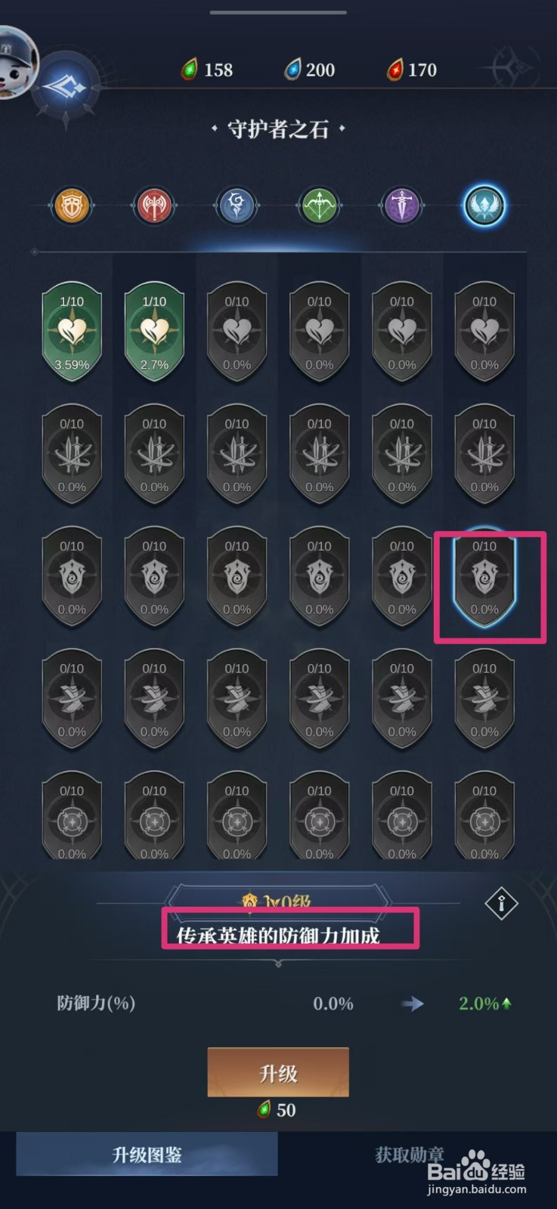Screen dimensions: 557x1209
Task: Select green heart badge showing 2.7%
Action: [154, 332]
